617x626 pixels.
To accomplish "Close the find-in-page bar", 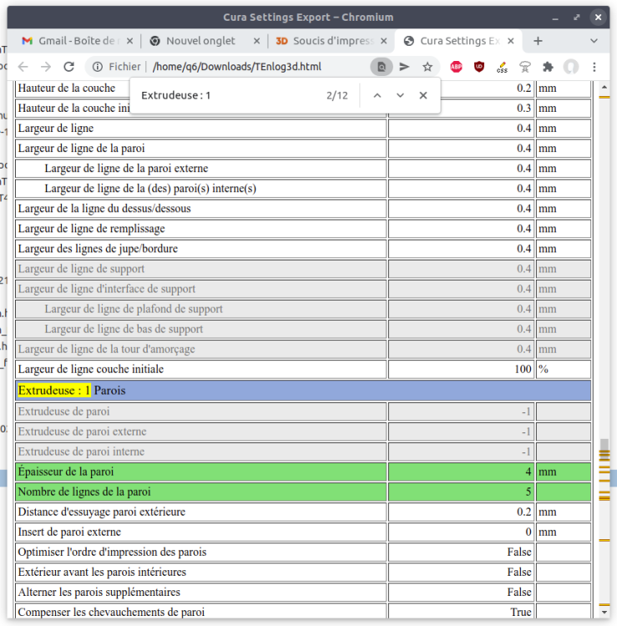I will coord(423,95).
